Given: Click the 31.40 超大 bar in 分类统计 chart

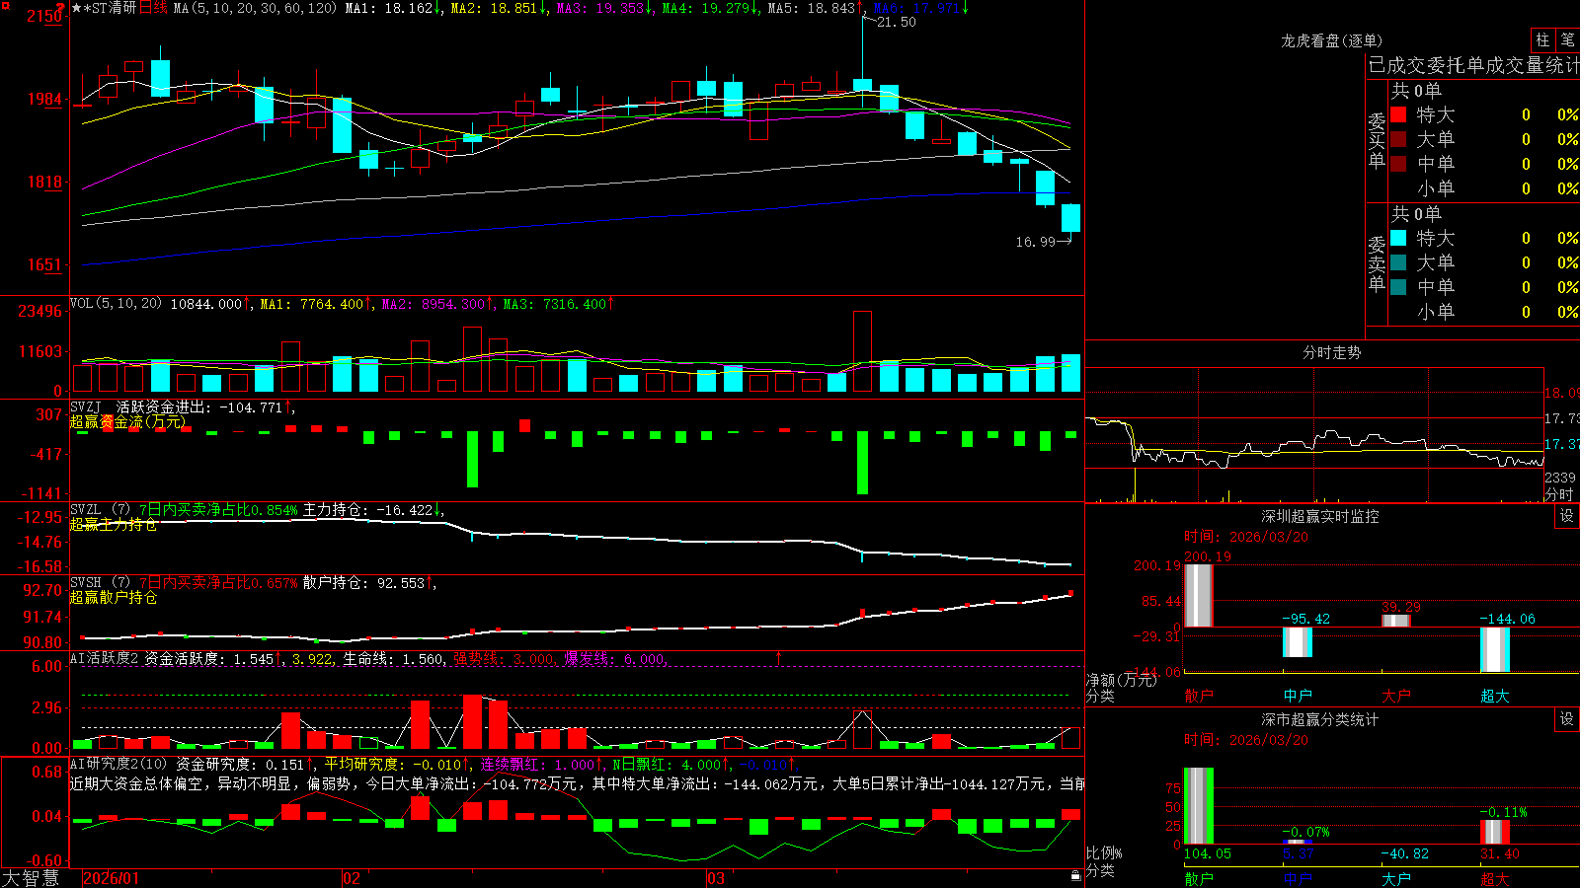Looking at the screenshot, I should (x=1495, y=832).
